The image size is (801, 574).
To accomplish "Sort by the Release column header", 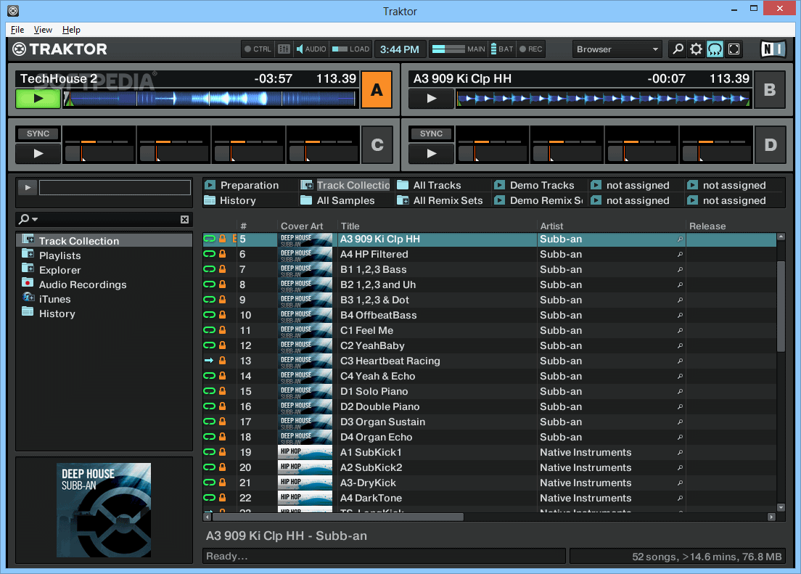I will tap(731, 226).
